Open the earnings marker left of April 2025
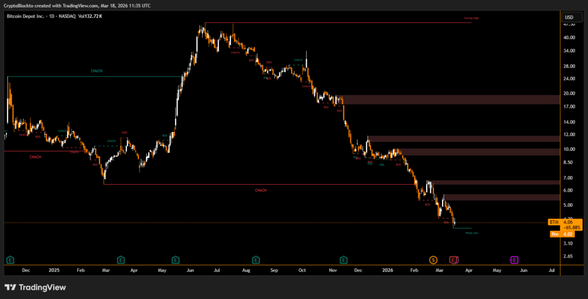588x299 pixels. pyautogui.click(x=121, y=260)
